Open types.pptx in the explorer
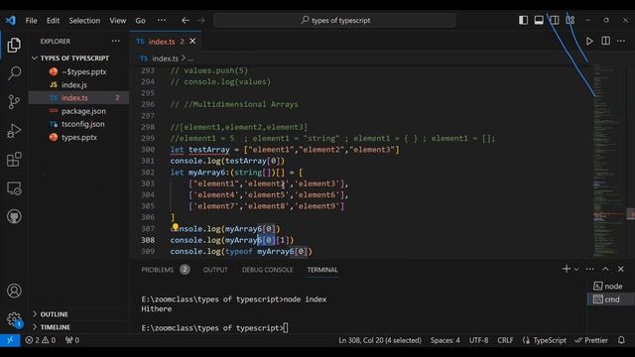This screenshot has width=635, height=357. tap(79, 137)
